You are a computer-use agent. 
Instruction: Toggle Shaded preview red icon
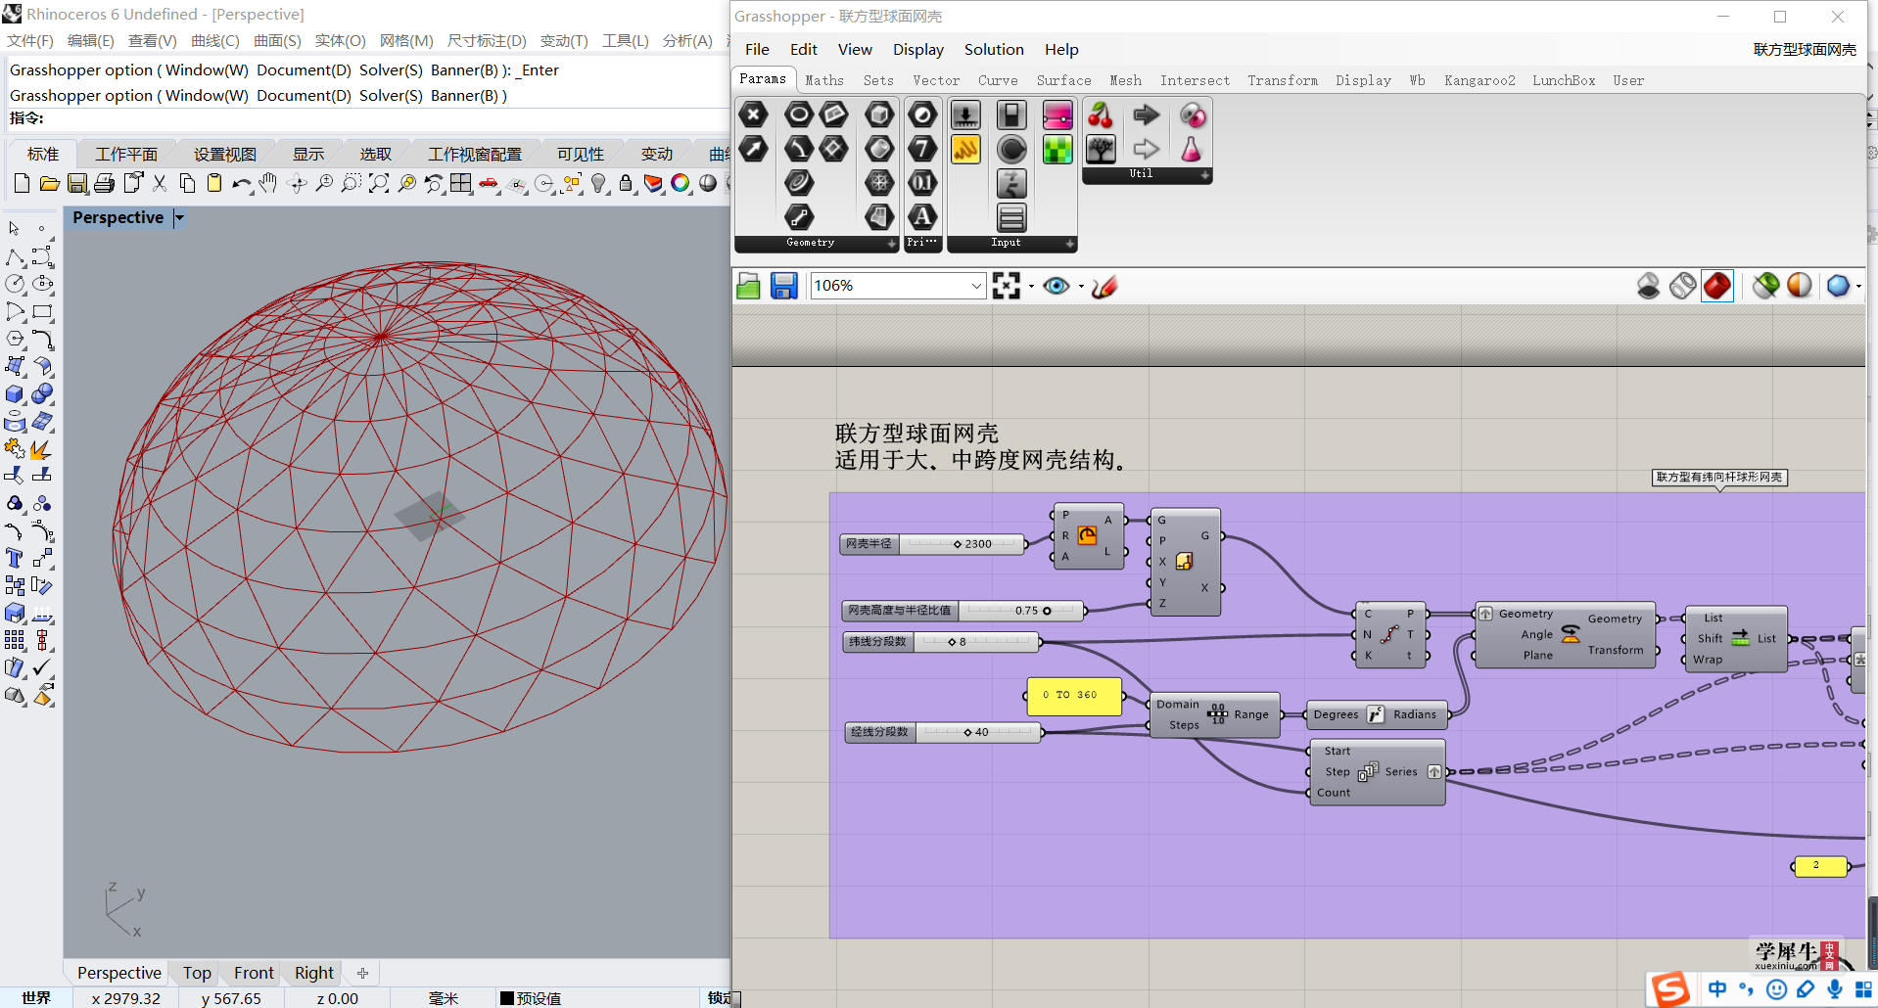click(x=1717, y=286)
